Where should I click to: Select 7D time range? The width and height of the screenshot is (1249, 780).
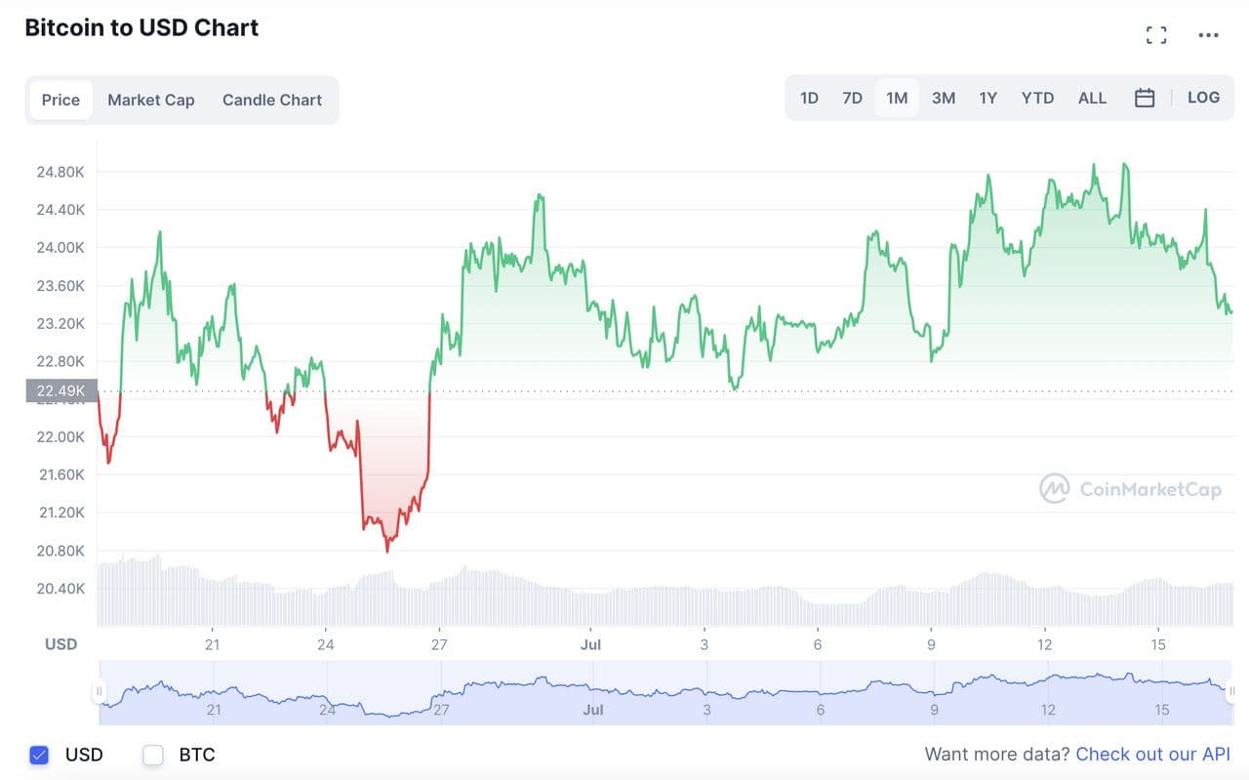click(x=852, y=98)
